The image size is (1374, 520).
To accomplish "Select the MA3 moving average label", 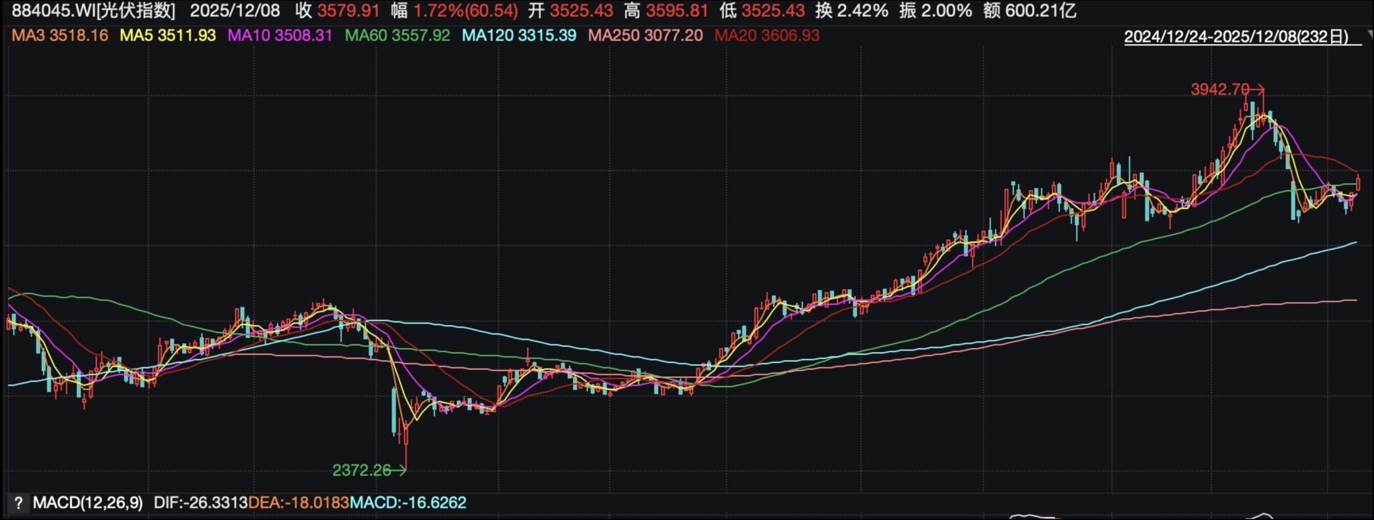I will pyautogui.click(x=60, y=35).
